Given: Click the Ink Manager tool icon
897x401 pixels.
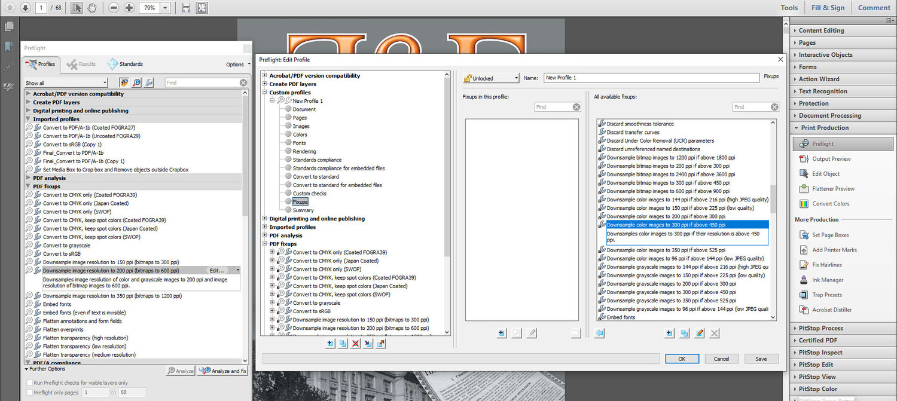Looking at the screenshot, I should click(804, 280).
